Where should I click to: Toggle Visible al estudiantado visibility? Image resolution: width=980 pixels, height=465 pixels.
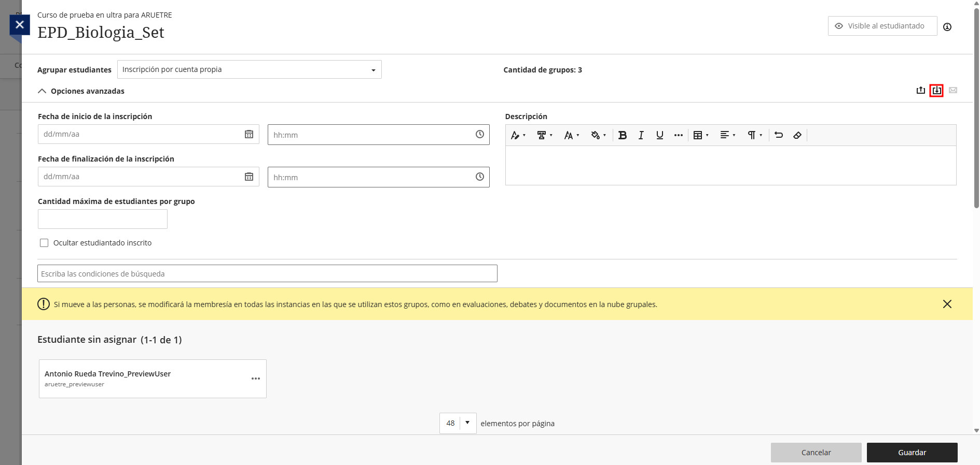[882, 26]
